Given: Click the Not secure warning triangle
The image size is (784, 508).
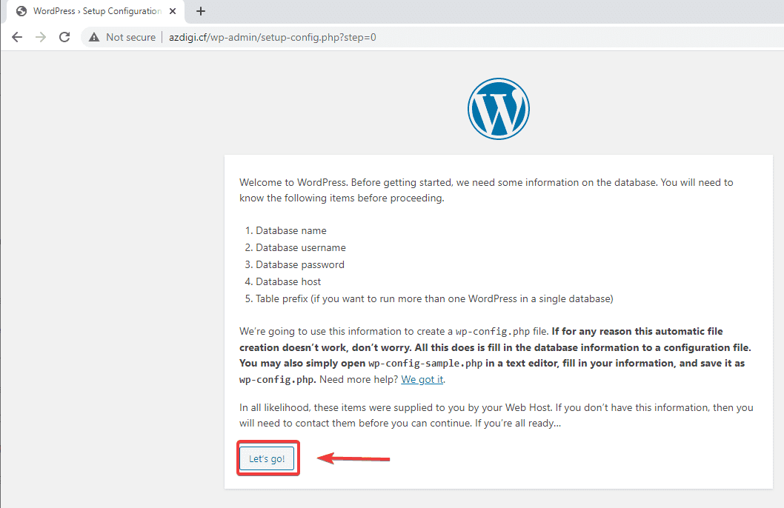Looking at the screenshot, I should pos(94,37).
